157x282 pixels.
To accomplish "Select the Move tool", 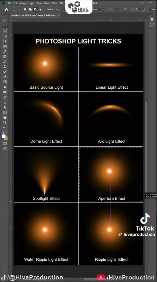I will (x=5, y=21).
